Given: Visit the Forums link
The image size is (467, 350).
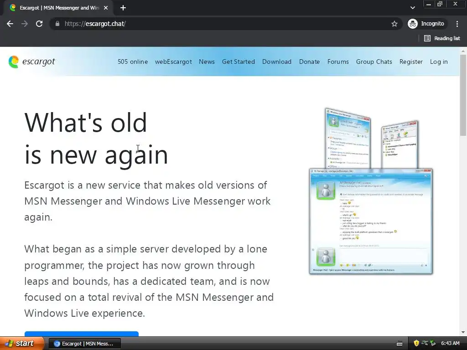Looking at the screenshot, I should pyautogui.click(x=338, y=62).
